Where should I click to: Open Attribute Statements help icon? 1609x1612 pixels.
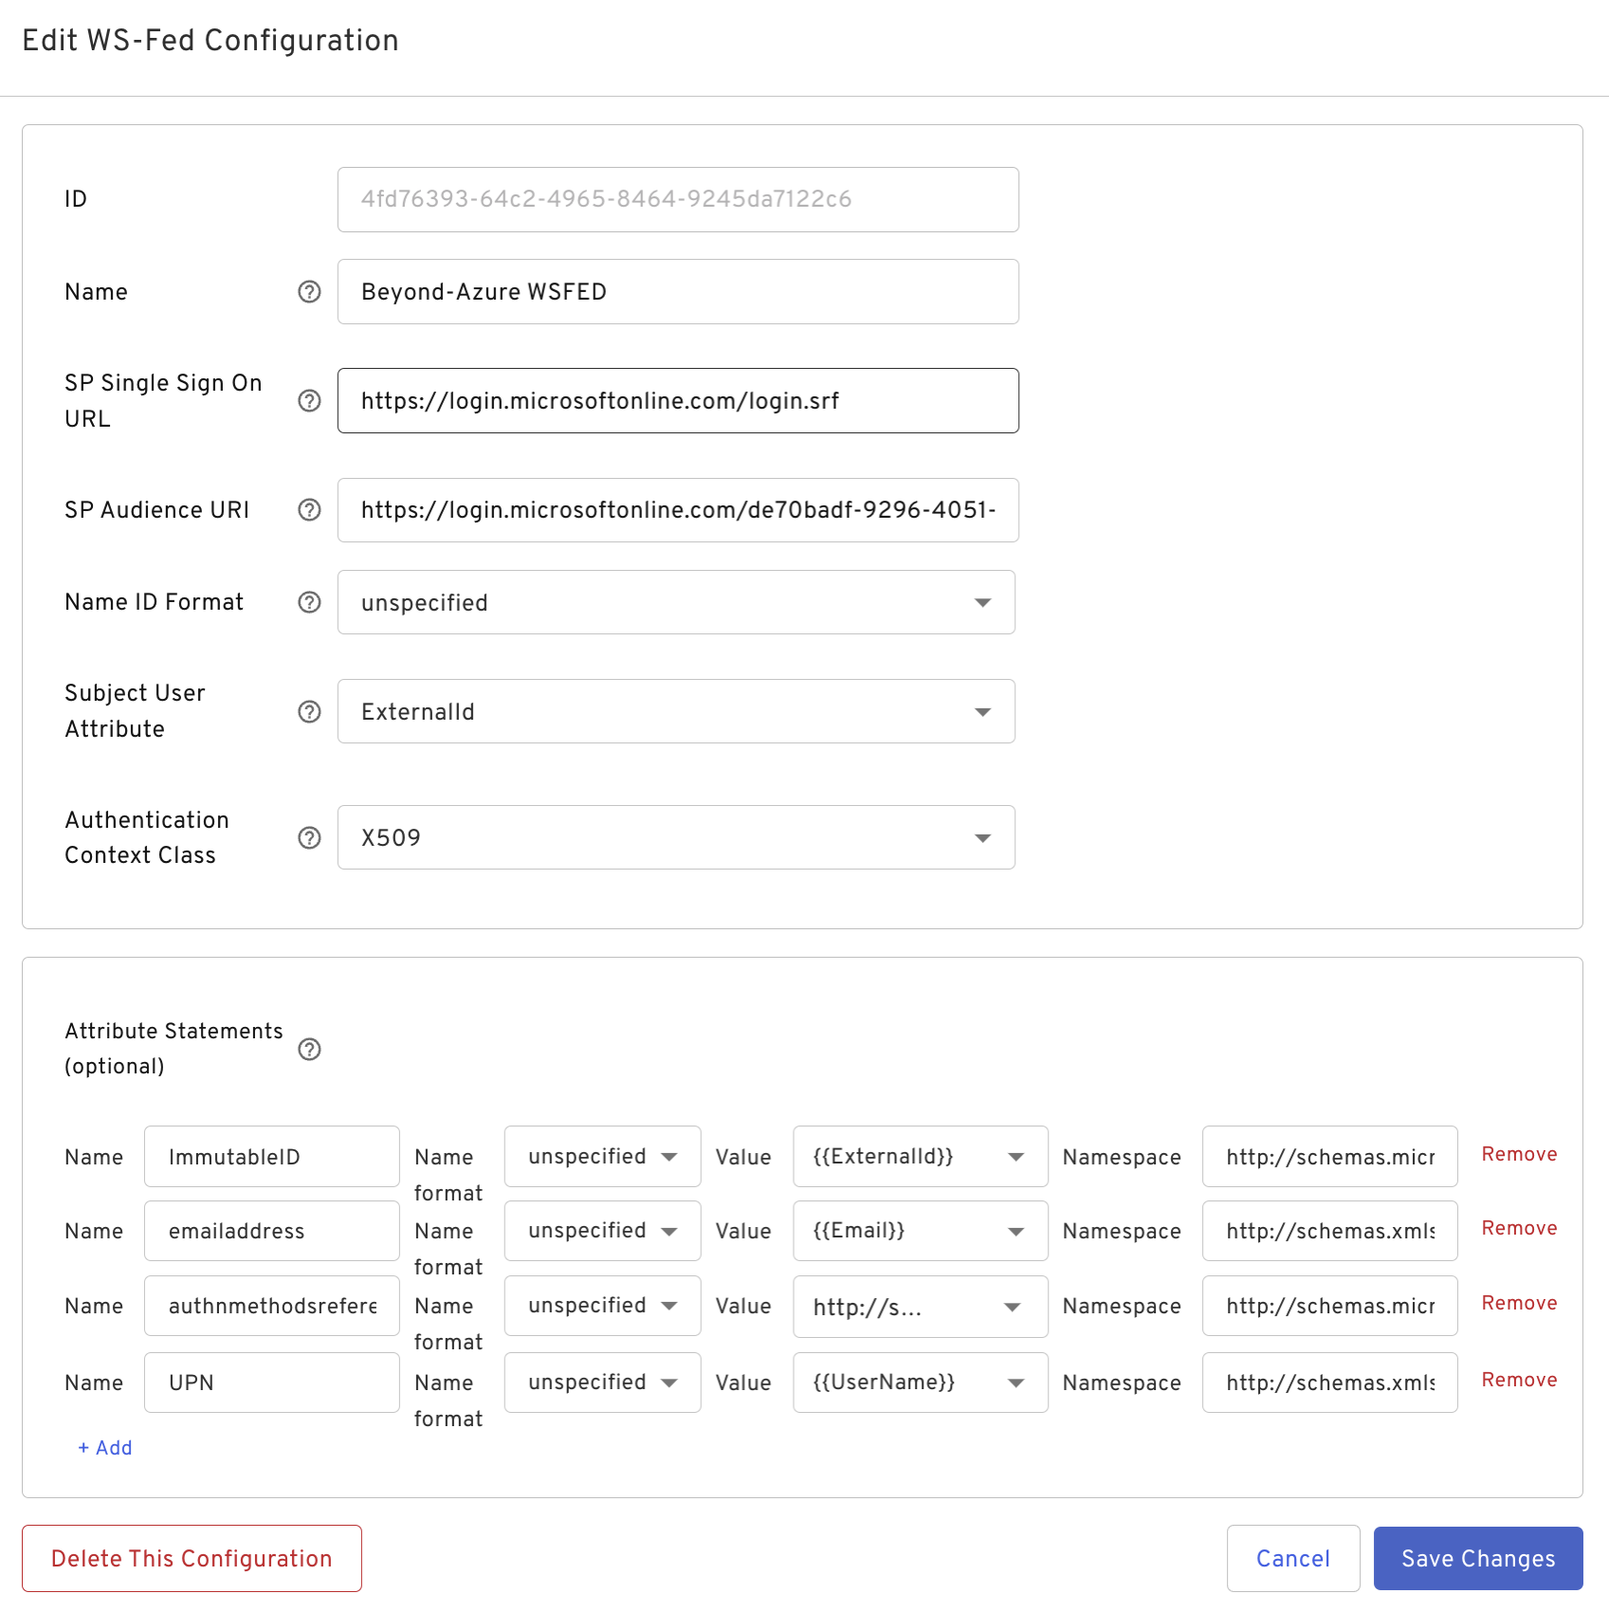point(309,1049)
